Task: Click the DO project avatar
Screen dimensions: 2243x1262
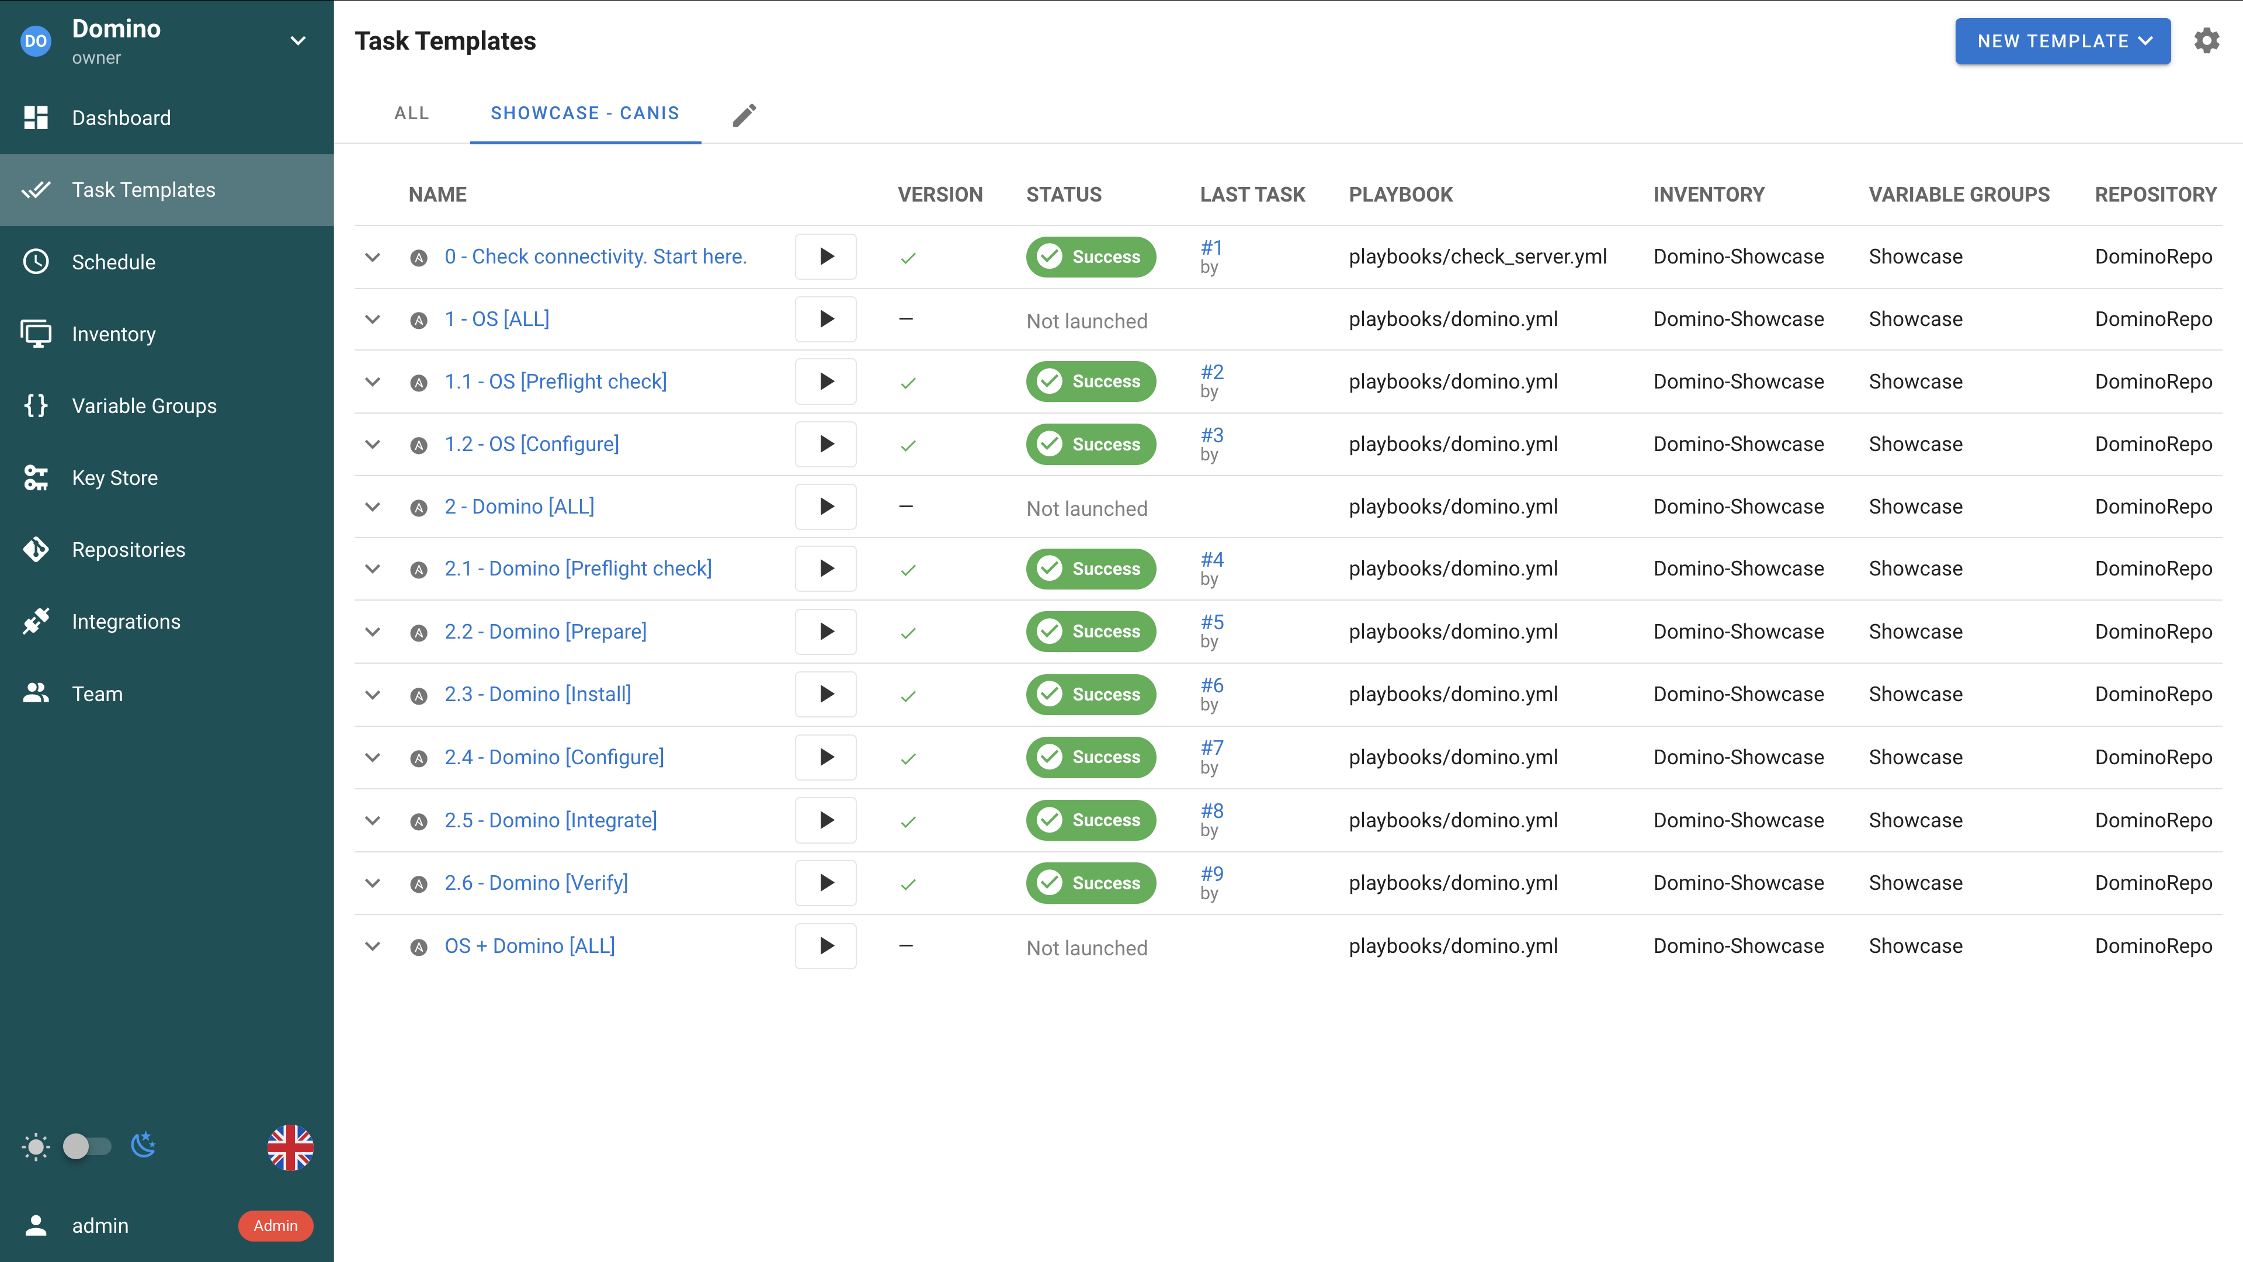Action: (x=36, y=41)
